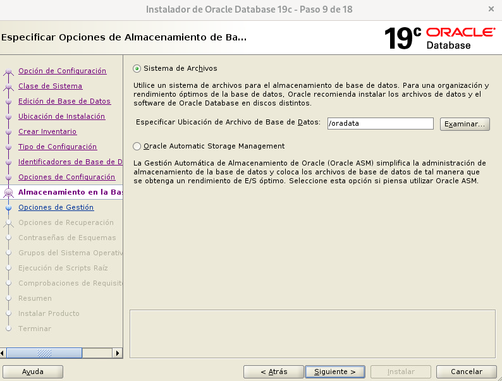
Task: Close the installer window
Action: [491, 9]
